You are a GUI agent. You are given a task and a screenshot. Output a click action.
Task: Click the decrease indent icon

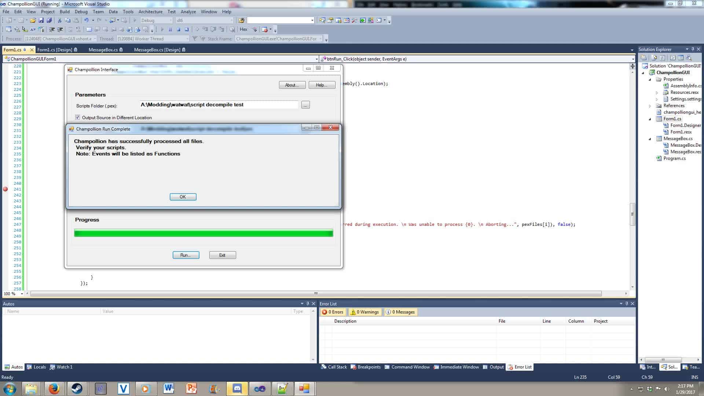click(x=52, y=29)
